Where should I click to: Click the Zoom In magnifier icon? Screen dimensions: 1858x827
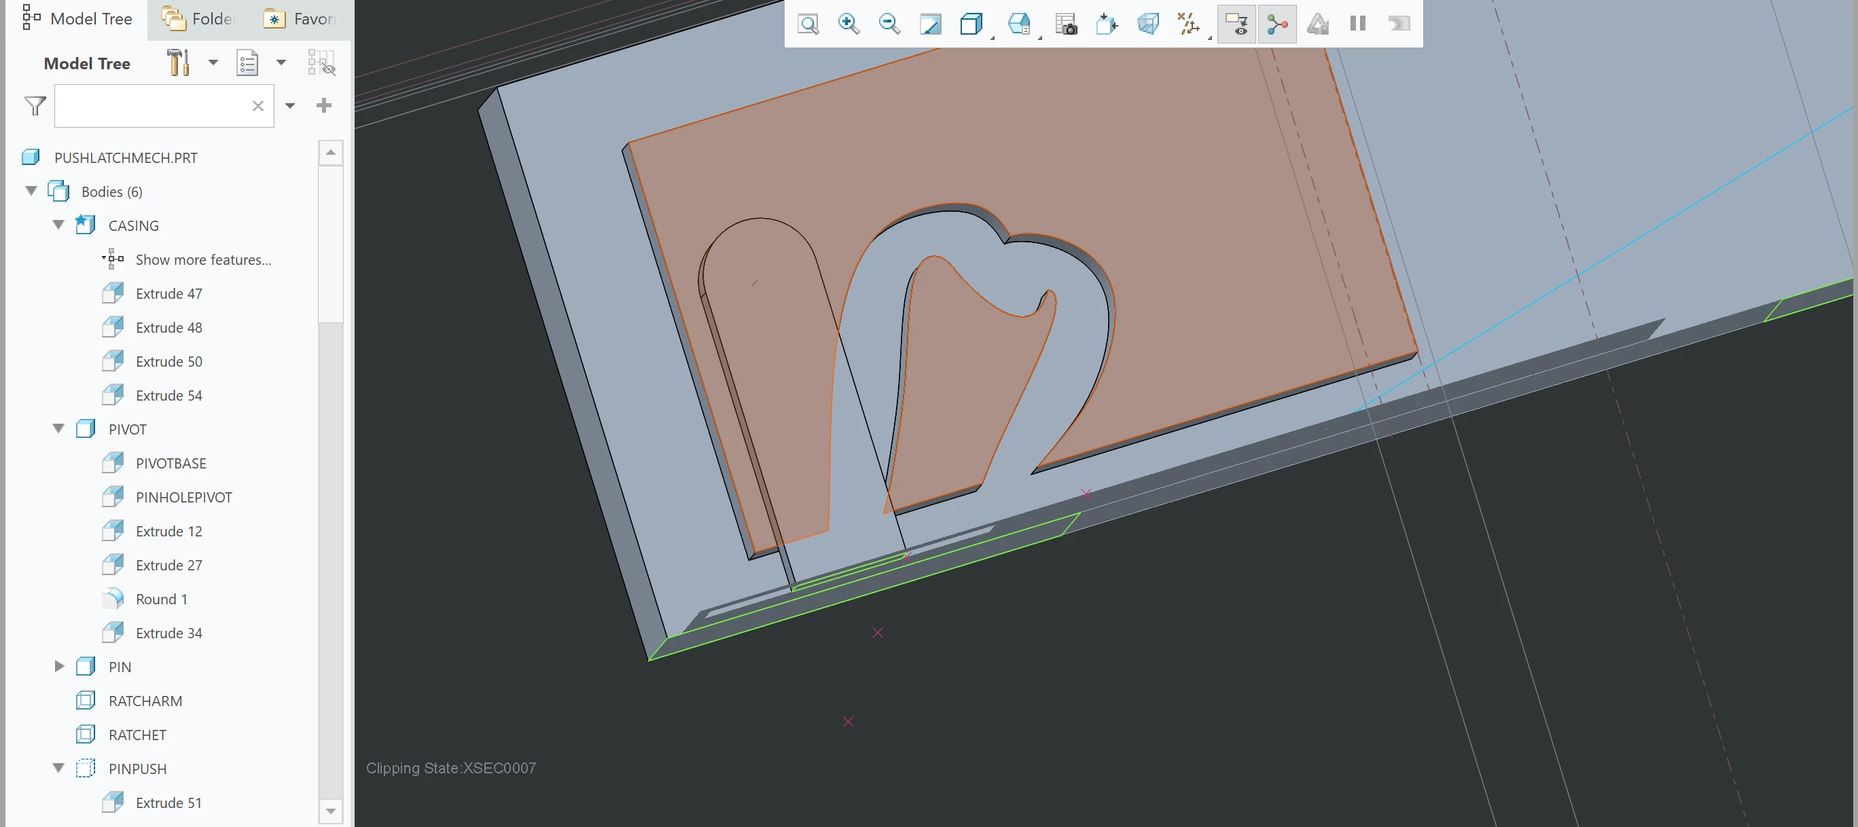[x=848, y=24]
